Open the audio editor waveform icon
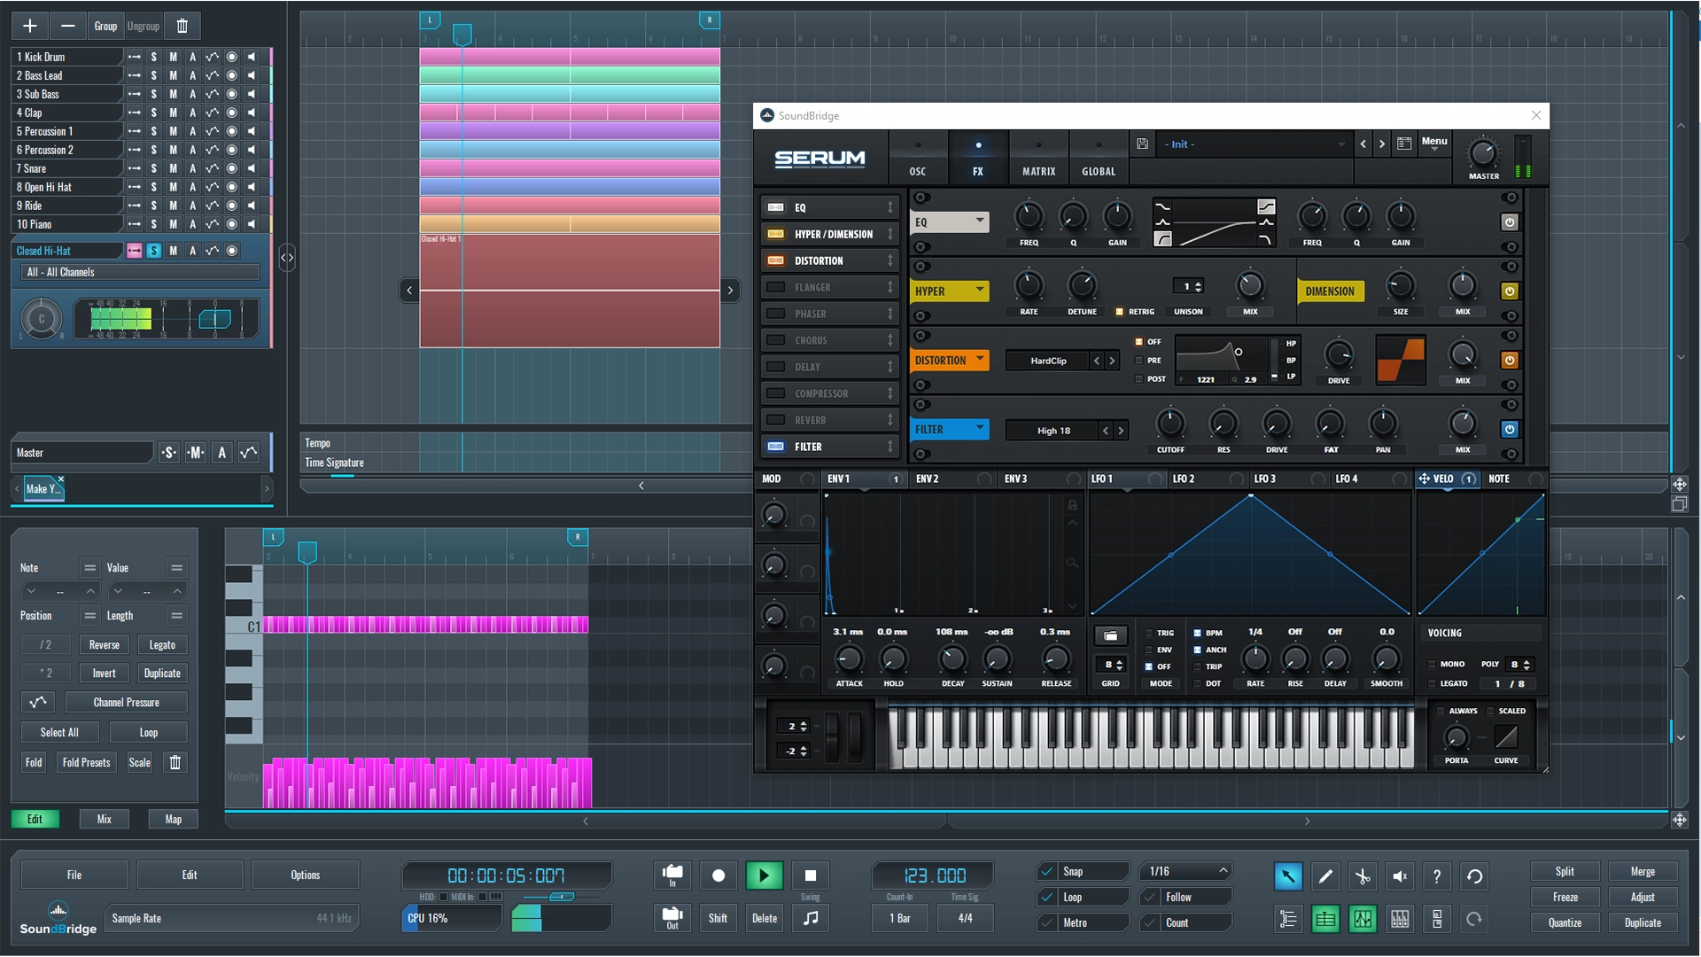This screenshot has width=1701, height=957. coord(1363,920)
